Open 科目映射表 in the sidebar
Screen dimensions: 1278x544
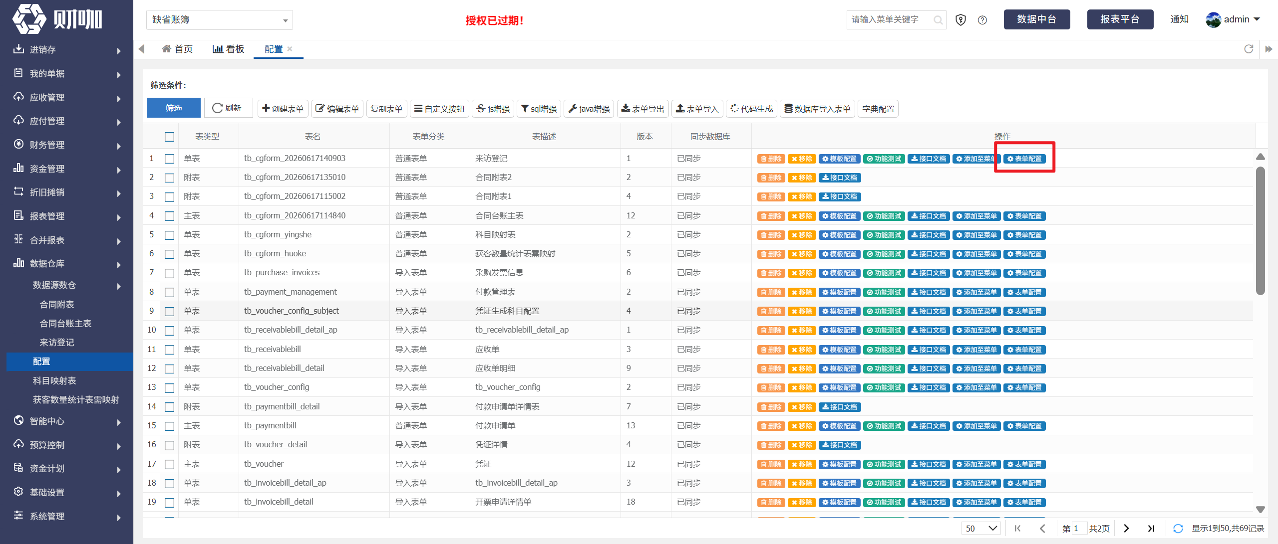coord(54,381)
